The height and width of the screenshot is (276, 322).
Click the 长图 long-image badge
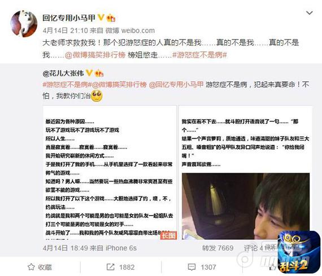point(168,235)
